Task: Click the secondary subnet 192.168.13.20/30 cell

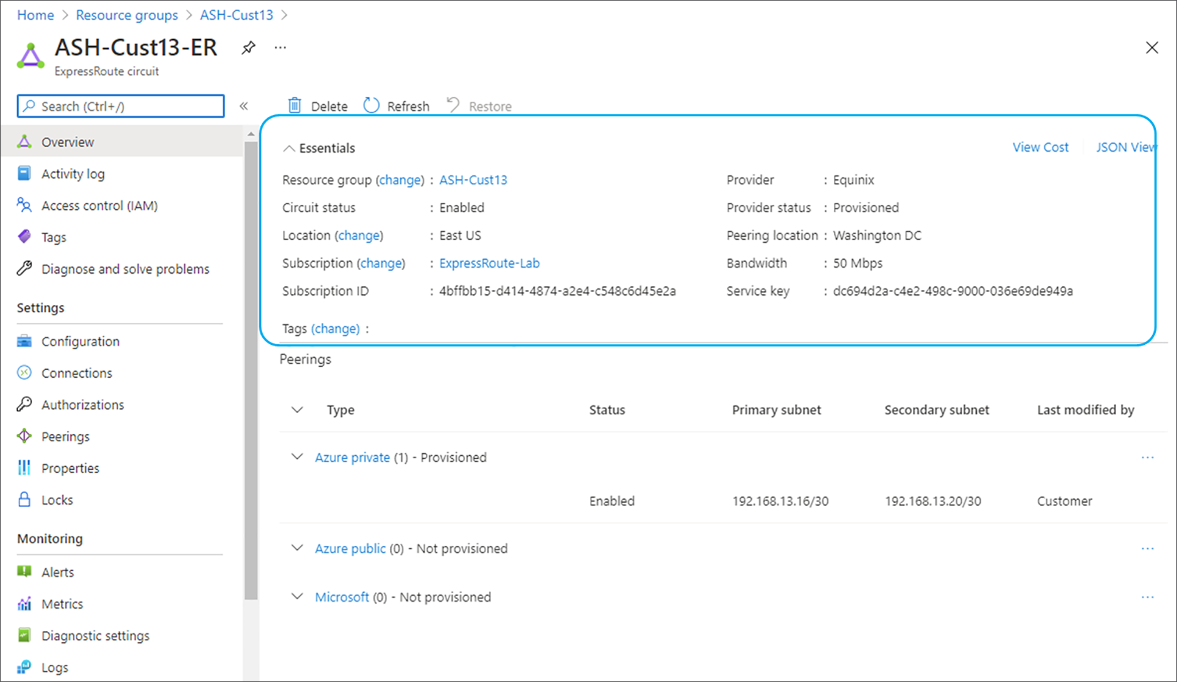Action: 932,501
